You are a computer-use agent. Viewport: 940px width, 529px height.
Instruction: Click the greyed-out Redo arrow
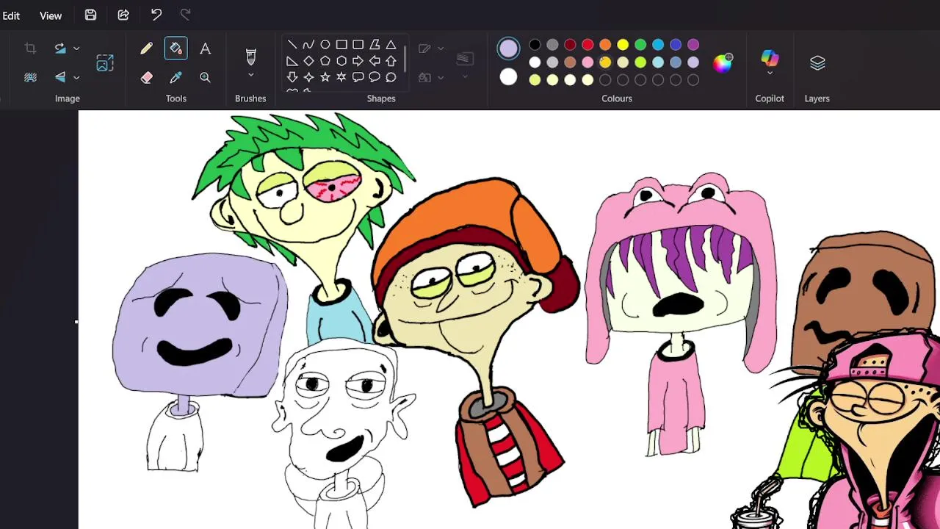(186, 15)
